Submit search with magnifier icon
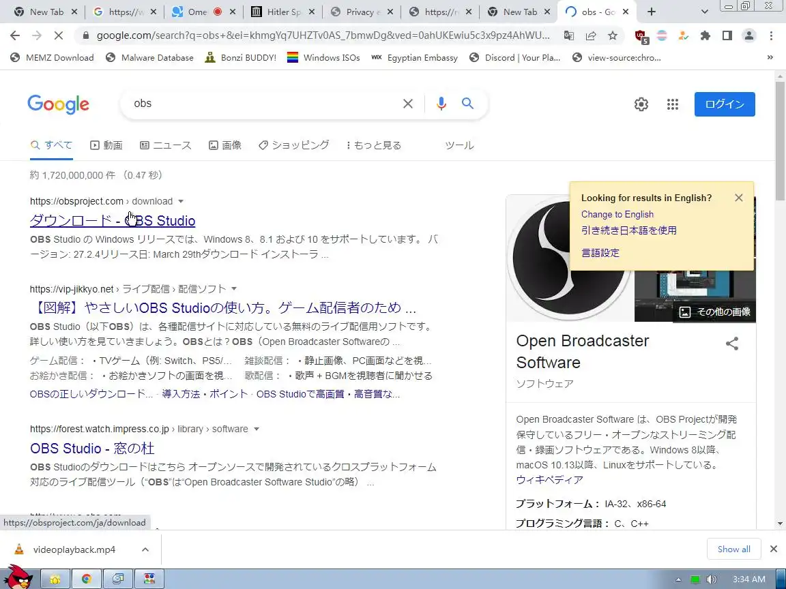The height and width of the screenshot is (589, 786). 467,103
